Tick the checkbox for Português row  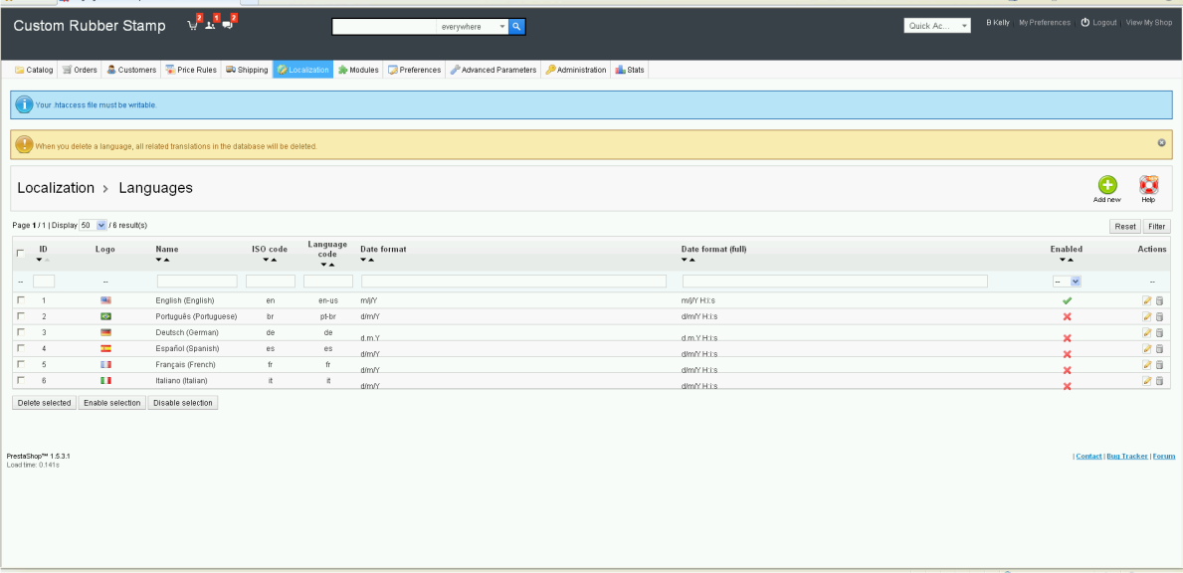click(20, 316)
